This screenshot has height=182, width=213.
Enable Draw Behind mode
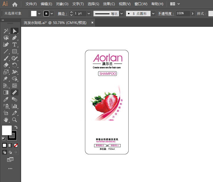[10, 152]
